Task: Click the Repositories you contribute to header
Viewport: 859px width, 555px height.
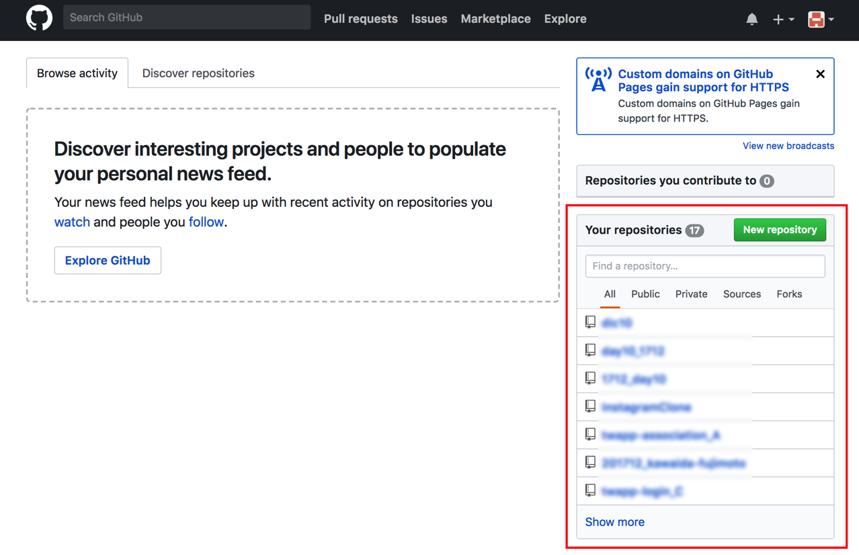Action: click(705, 181)
